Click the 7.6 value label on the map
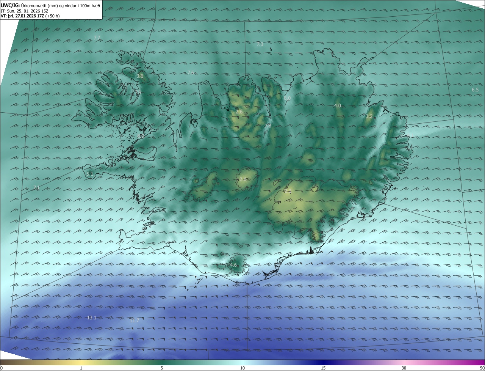Viewport: 485px width, 371px height. point(191,72)
